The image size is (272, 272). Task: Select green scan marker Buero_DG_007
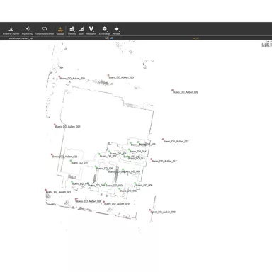tap(99, 154)
